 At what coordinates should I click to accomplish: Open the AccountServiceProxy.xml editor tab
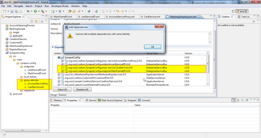click(x=120, y=17)
